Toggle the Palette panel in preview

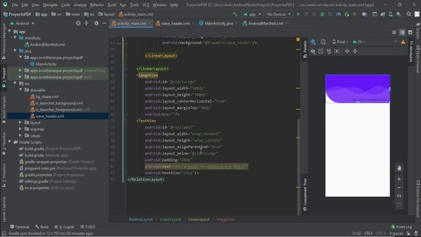305,49
